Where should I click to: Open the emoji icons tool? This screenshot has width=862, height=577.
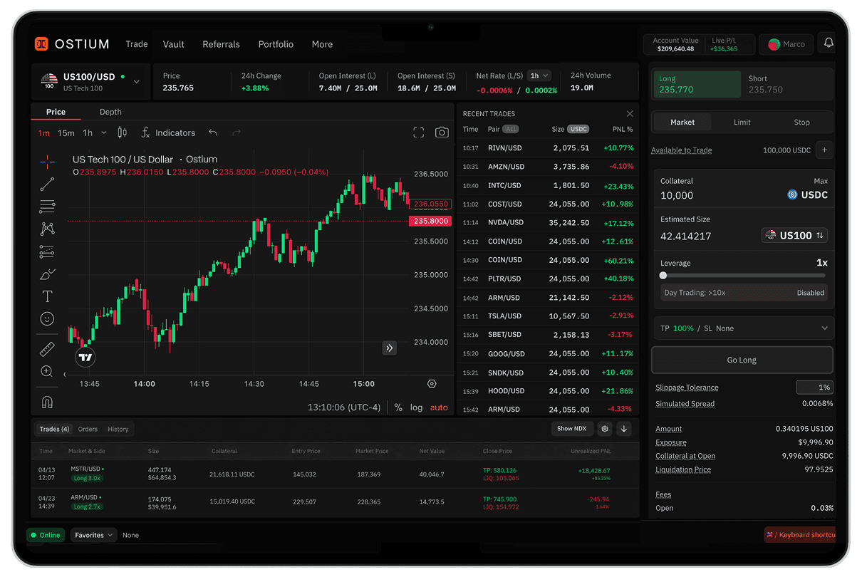pyautogui.click(x=47, y=318)
